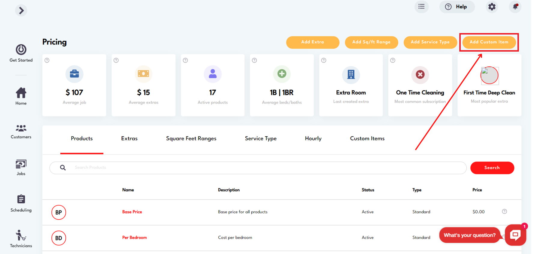Switch to the Products tab

(x=82, y=139)
